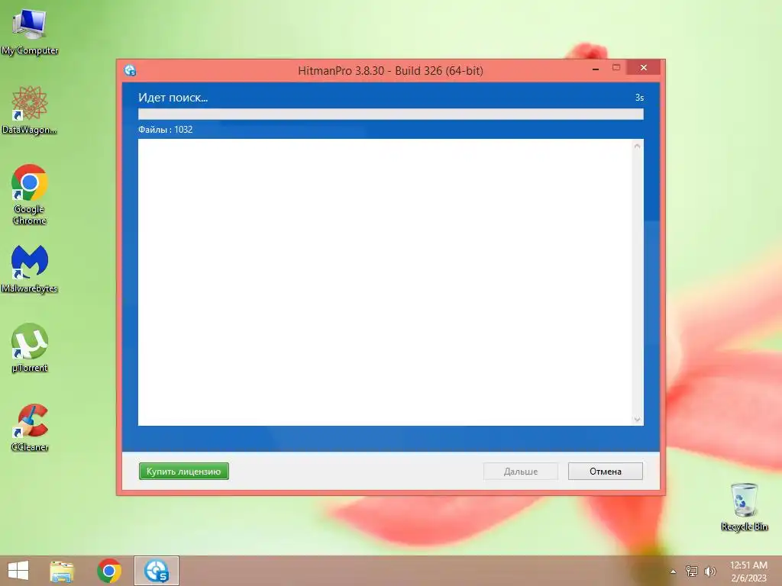
Task: Minimize the HitmanPro window
Action: [x=596, y=68]
